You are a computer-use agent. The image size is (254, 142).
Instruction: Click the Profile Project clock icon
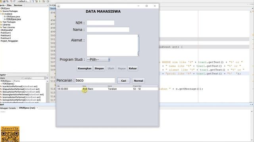[x=48, y=1]
